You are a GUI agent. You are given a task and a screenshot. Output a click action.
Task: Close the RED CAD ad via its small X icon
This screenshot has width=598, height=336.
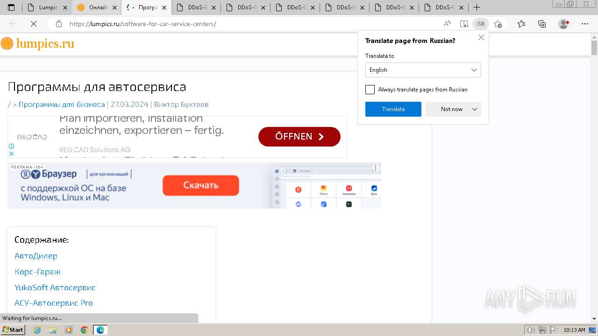[11, 153]
